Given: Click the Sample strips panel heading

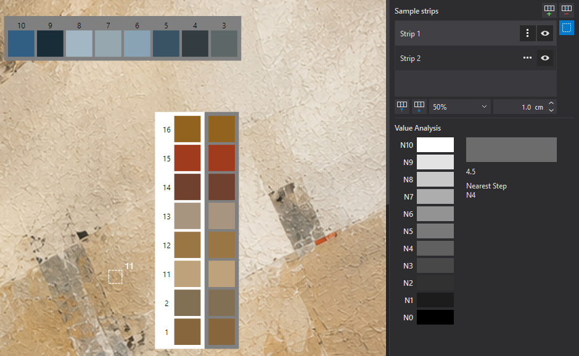Looking at the screenshot, I should coord(417,11).
